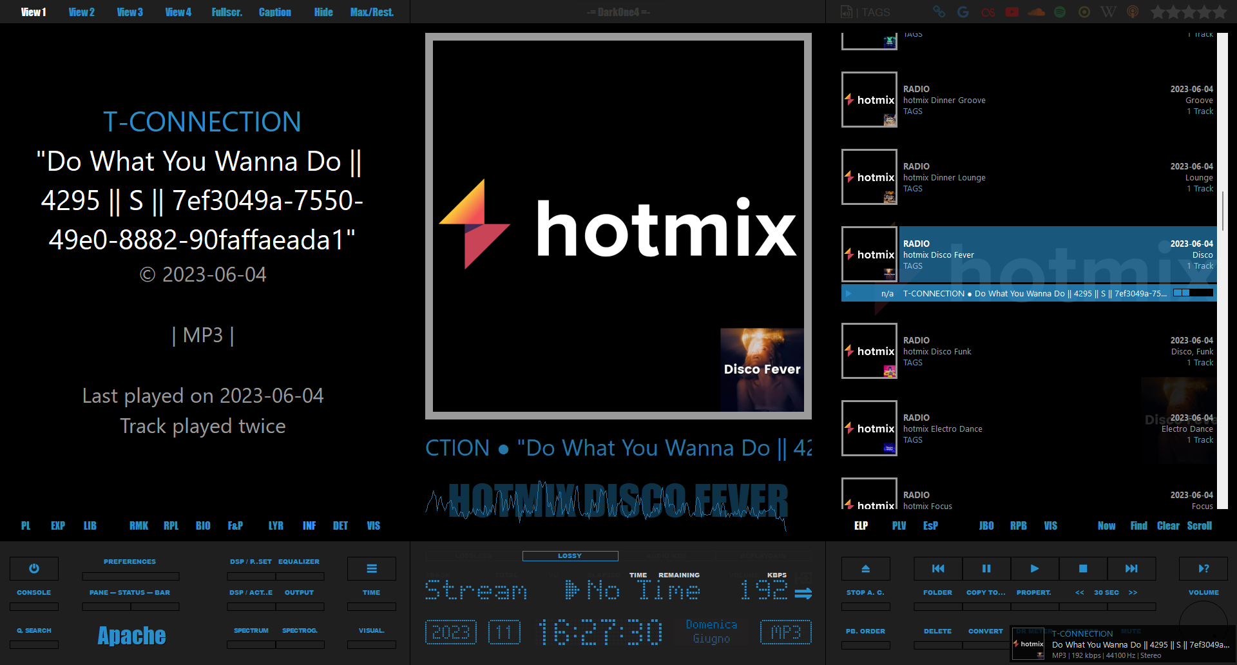Switch to View 3
The image size is (1237, 665).
coord(130,12)
